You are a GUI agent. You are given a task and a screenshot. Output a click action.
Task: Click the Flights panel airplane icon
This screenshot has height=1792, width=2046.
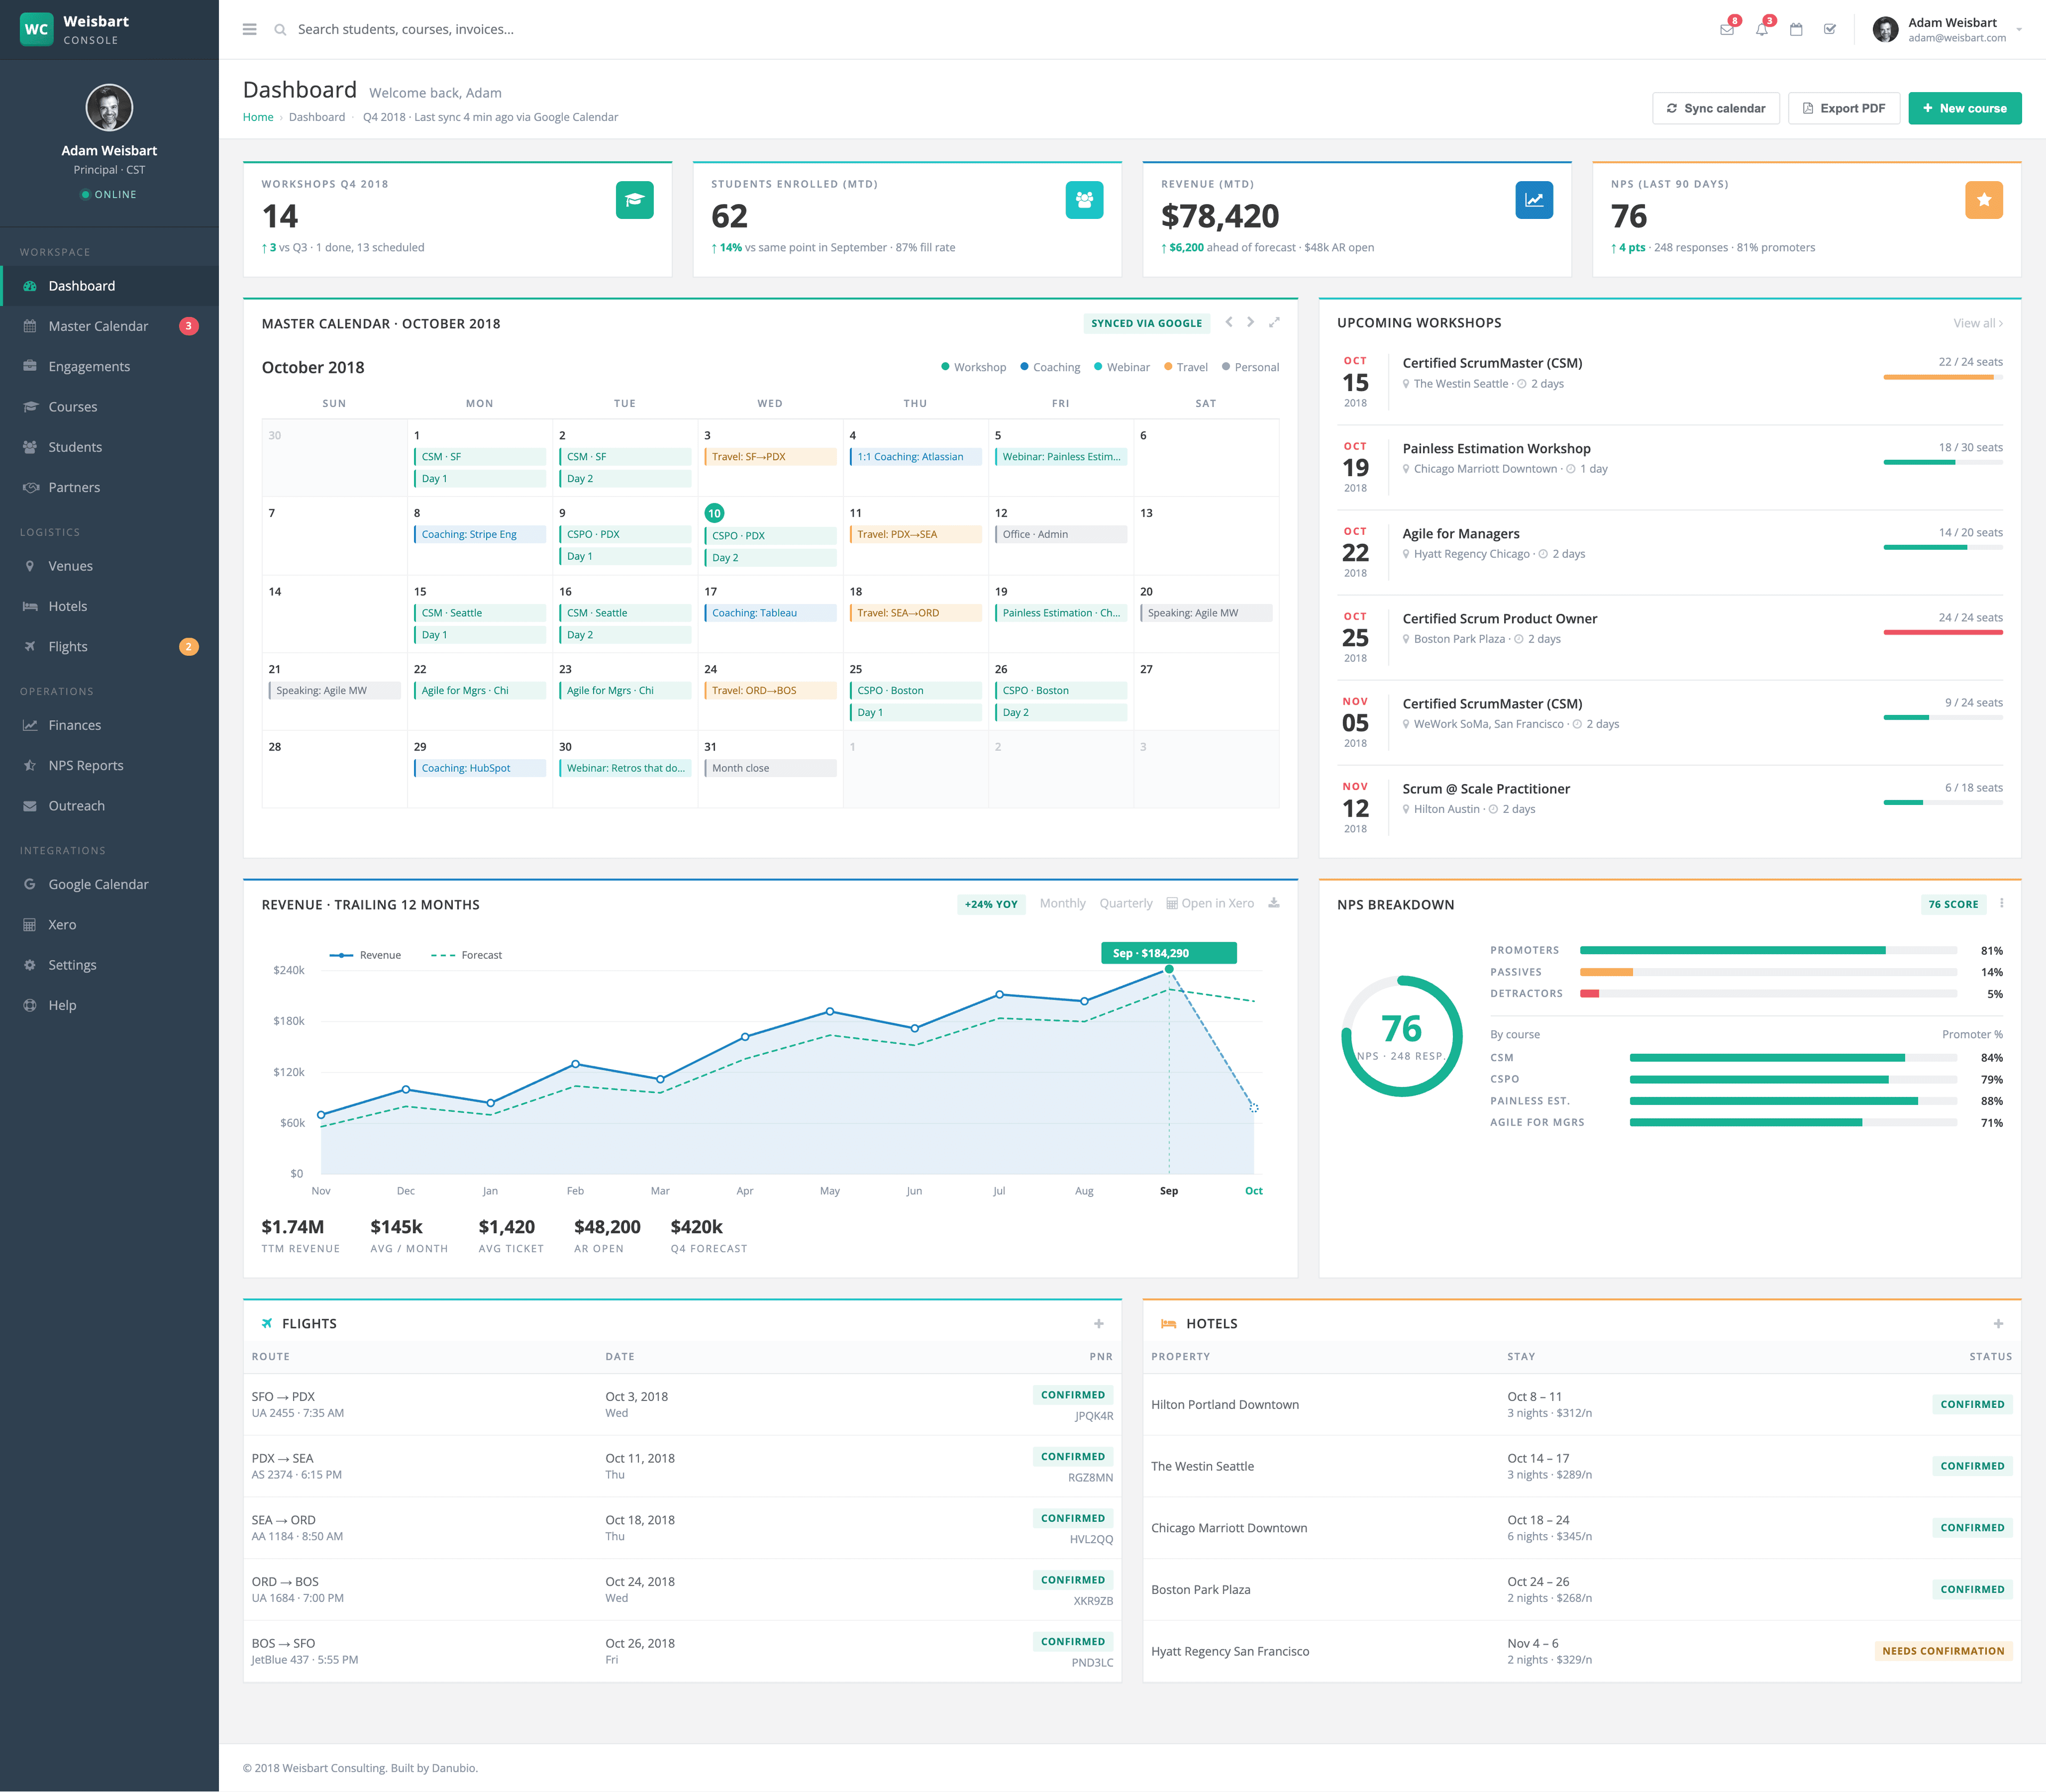tap(267, 1323)
